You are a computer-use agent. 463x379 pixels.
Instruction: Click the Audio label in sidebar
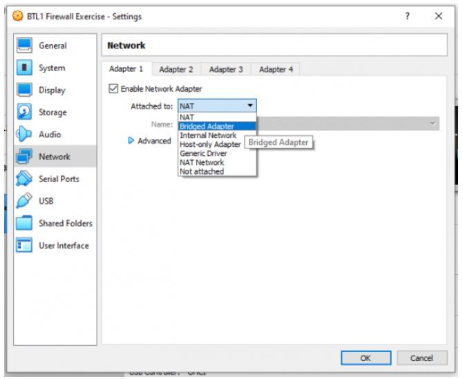click(x=50, y=135)
